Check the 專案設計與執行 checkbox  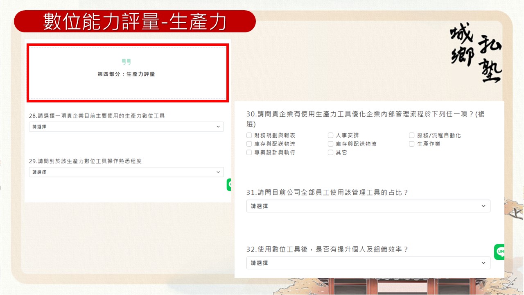pyautogui.click(x=249, y=152)
